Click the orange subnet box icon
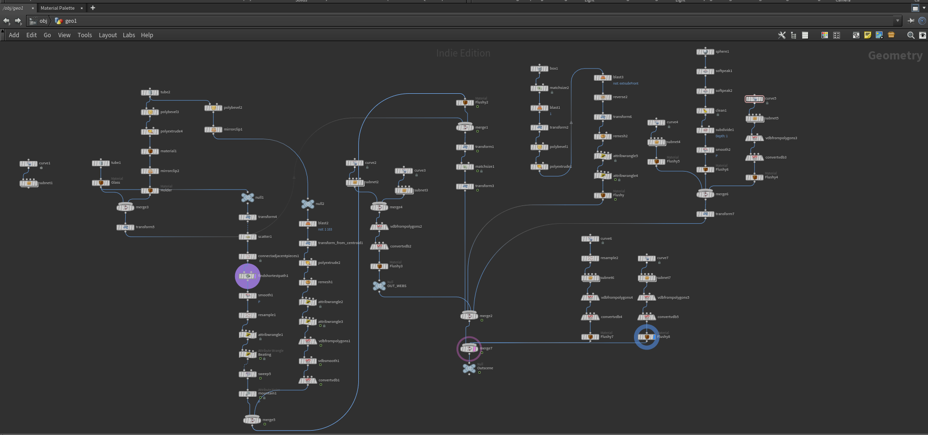928x435 pixels. [891, 35]
